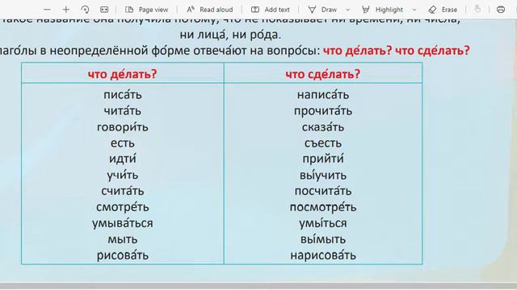
Task: Click the word 'посчита́ть'
Action: click(x=323, y=191)
